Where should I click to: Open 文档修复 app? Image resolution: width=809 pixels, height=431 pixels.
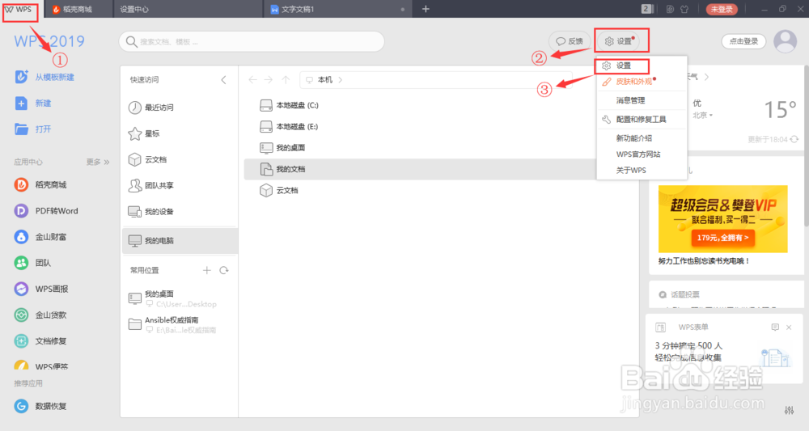[x=40, y=340]
